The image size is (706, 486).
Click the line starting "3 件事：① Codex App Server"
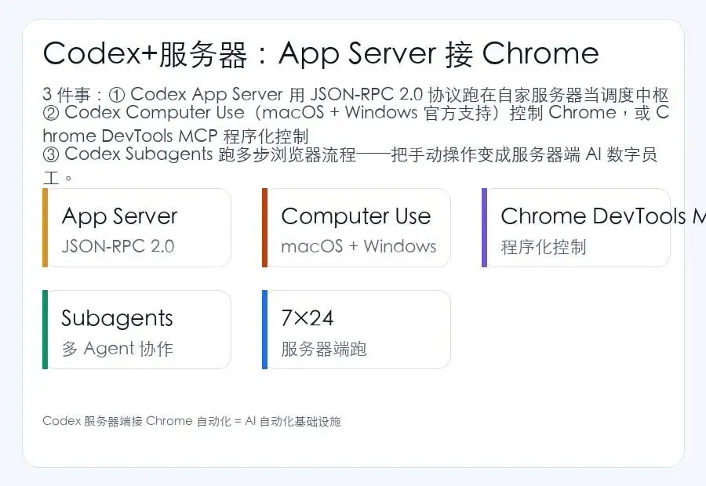(355, 95)
